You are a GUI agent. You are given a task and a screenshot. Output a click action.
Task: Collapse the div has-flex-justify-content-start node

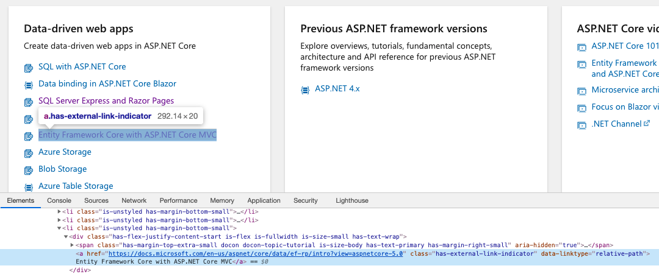coord(66,237)
